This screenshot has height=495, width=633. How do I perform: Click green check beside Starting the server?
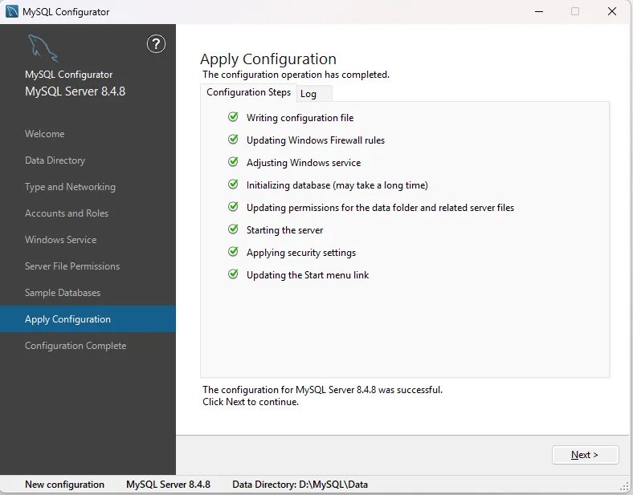(233, 229)
